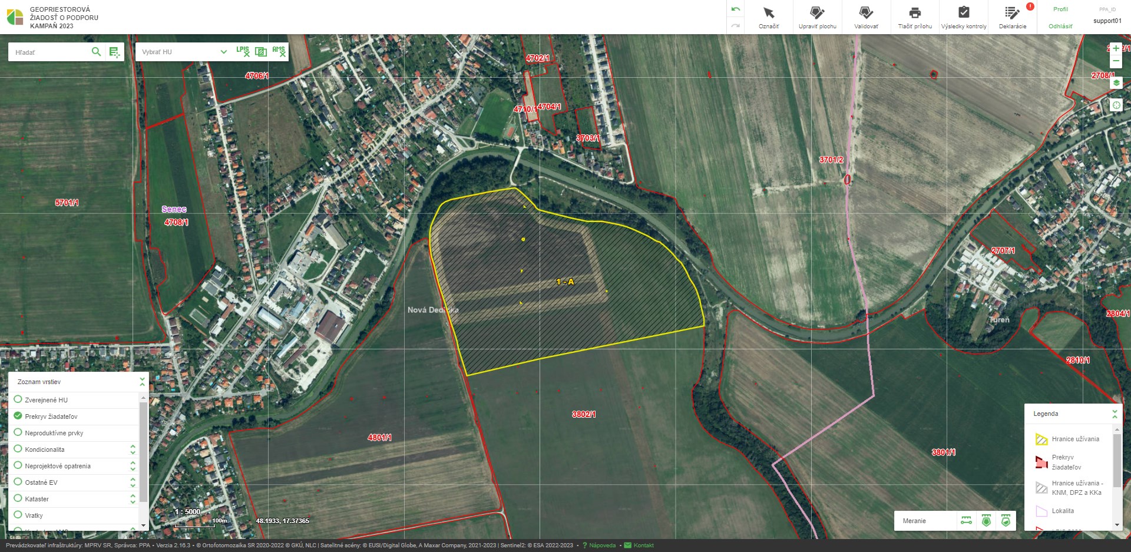Enable the Zverejnené HU layer

coord(18,399)
